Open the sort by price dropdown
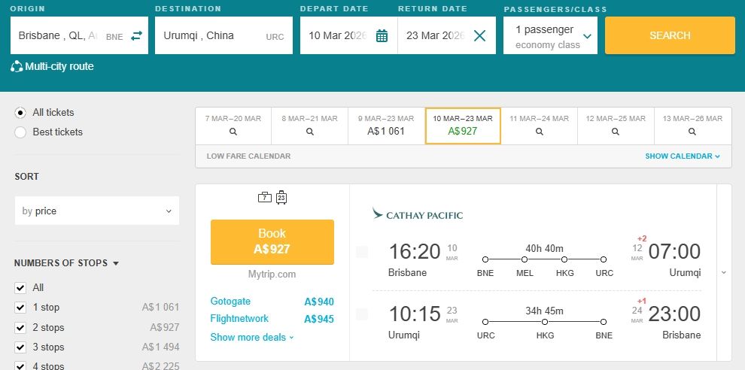Viewport: 745px width, 370px height. (x=97, y=211)
